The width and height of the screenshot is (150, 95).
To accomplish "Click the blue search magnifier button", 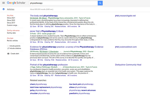I will click(x=100, y=3).
